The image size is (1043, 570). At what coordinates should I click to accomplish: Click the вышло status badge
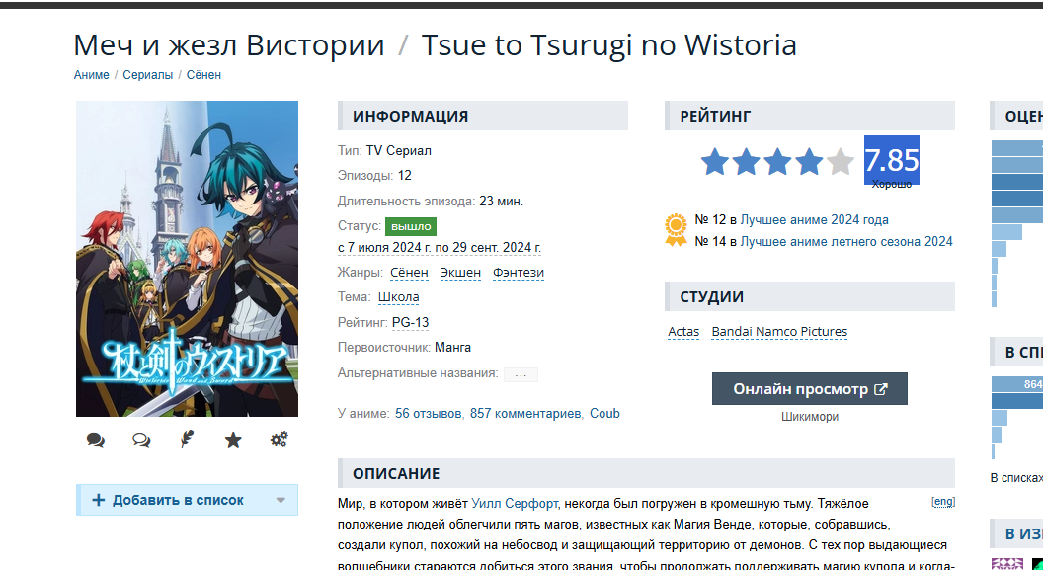tap(411, 227)
